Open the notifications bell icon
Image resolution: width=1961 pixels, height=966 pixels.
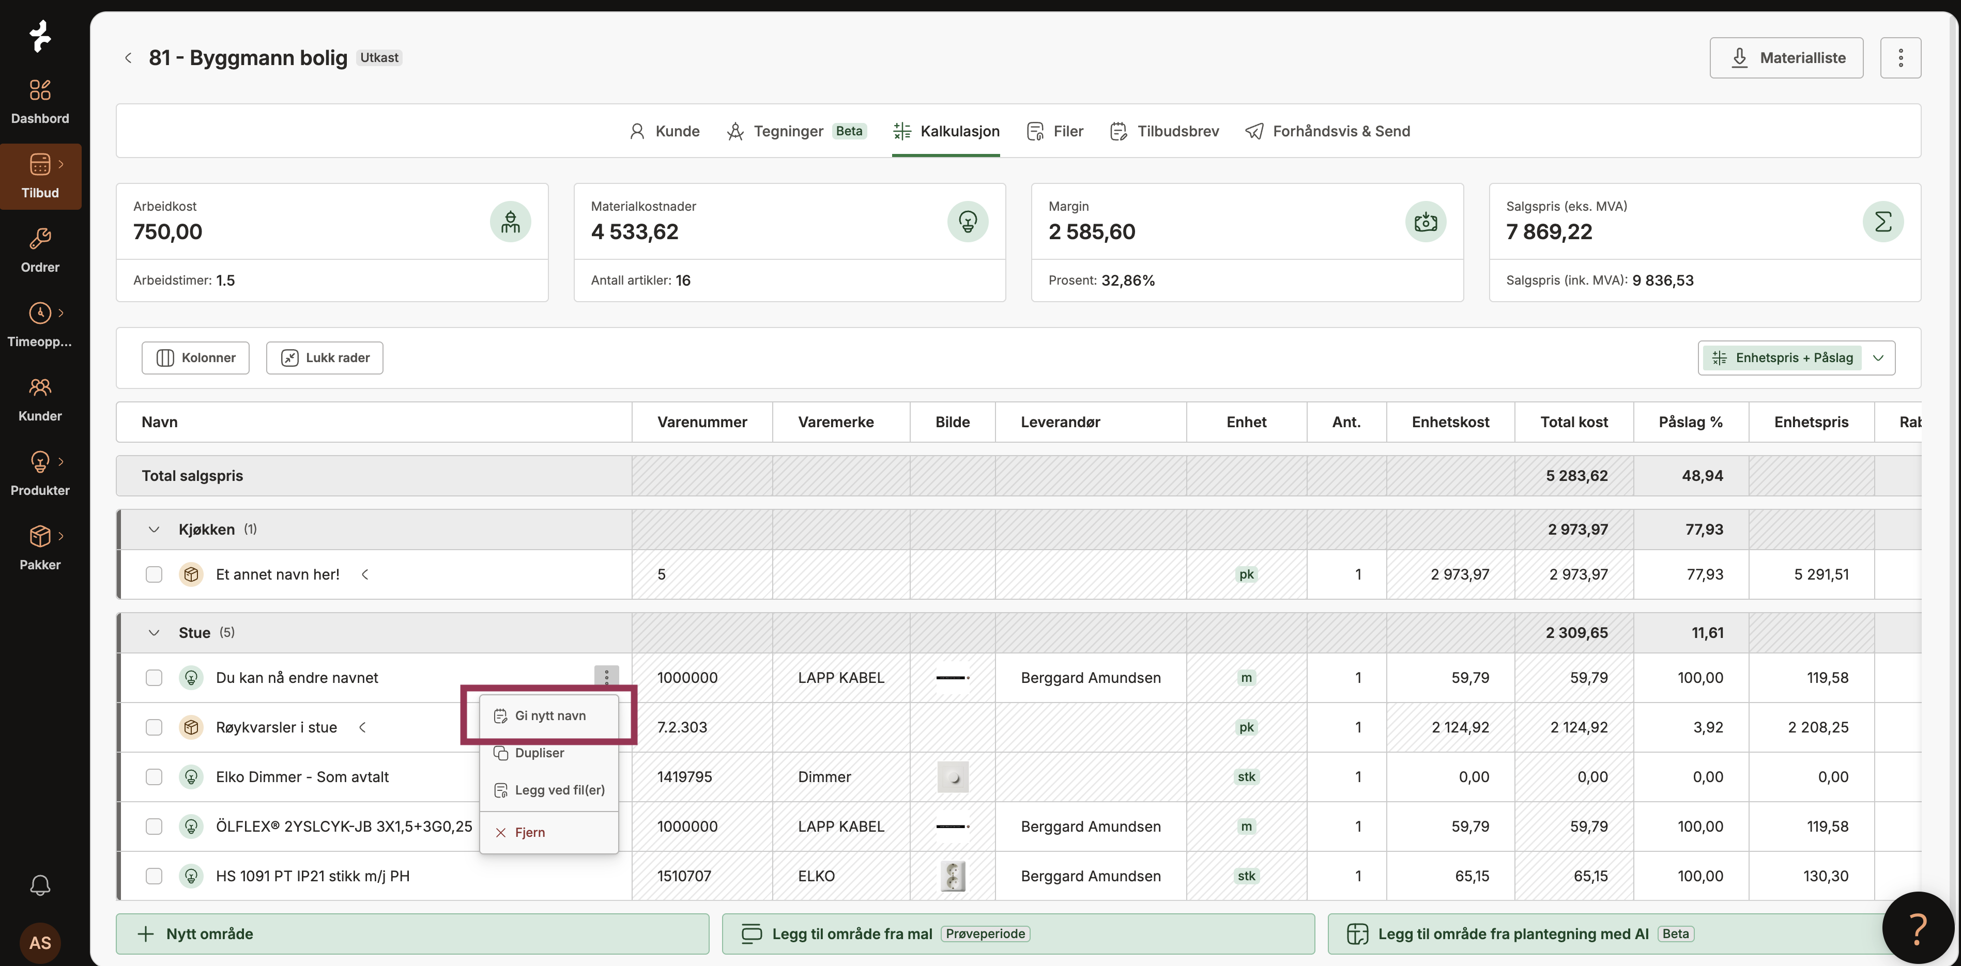40,884
